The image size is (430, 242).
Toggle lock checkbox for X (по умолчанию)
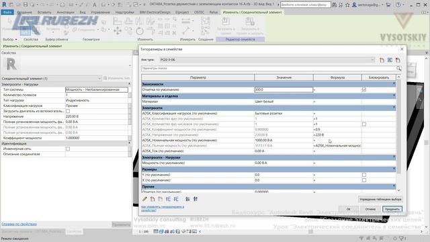tap(364, 180)
